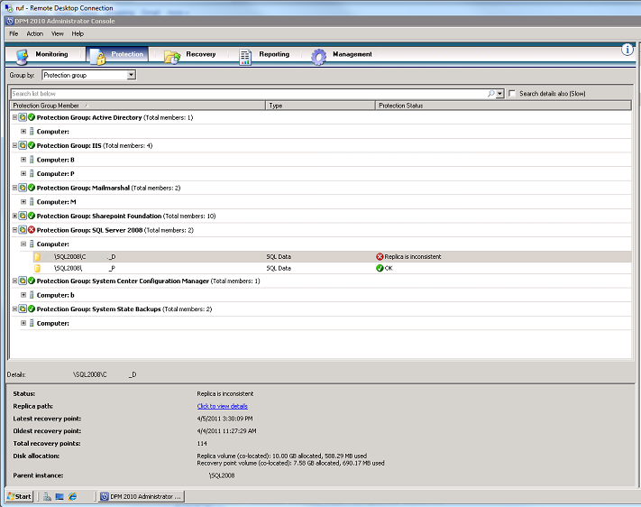The width and height of the screenshot is (641, 507).
Task: Expand Computer: b under Configuration Manager
Action: click(23, 295)
